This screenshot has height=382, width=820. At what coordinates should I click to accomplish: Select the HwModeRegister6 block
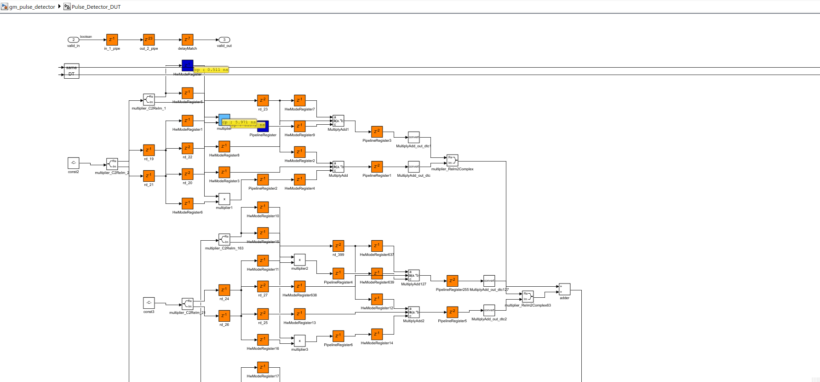[x=188, y=203]
